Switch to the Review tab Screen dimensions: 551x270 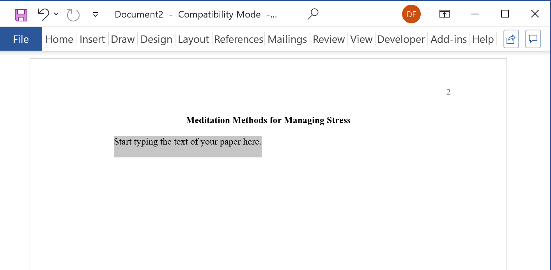(328, 39)
